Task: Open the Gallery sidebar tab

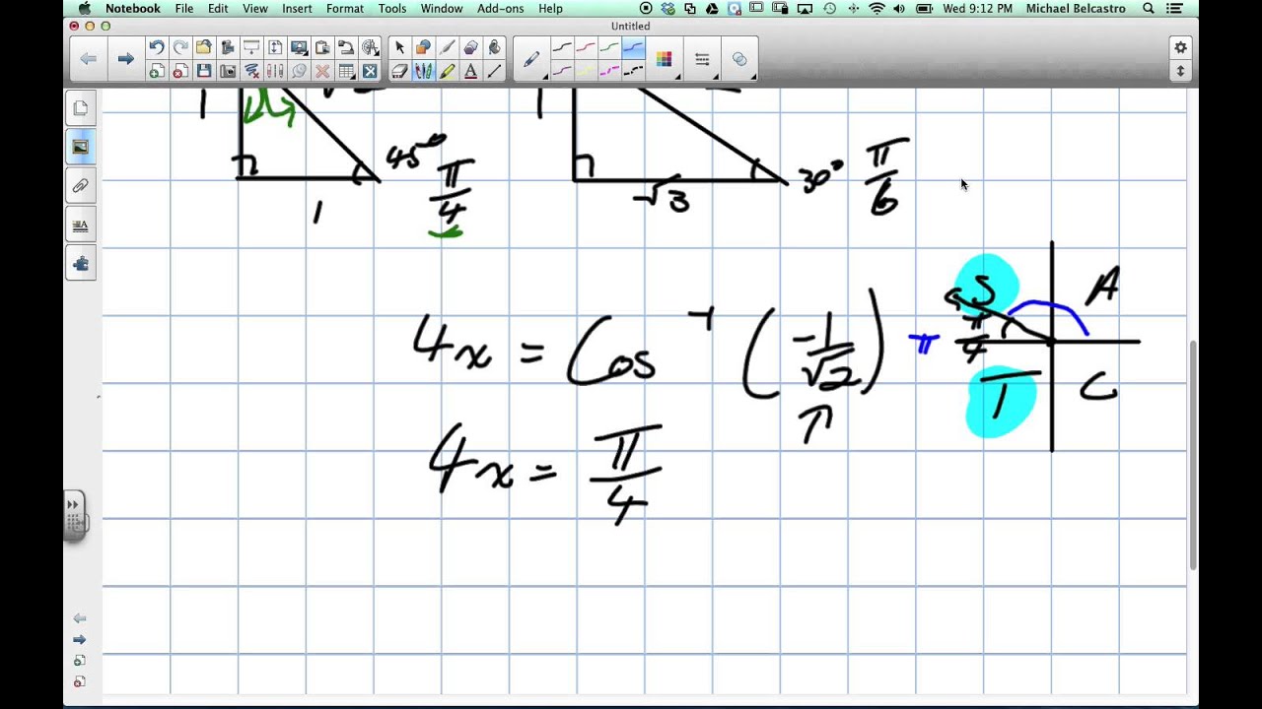Action: [81, 147]
